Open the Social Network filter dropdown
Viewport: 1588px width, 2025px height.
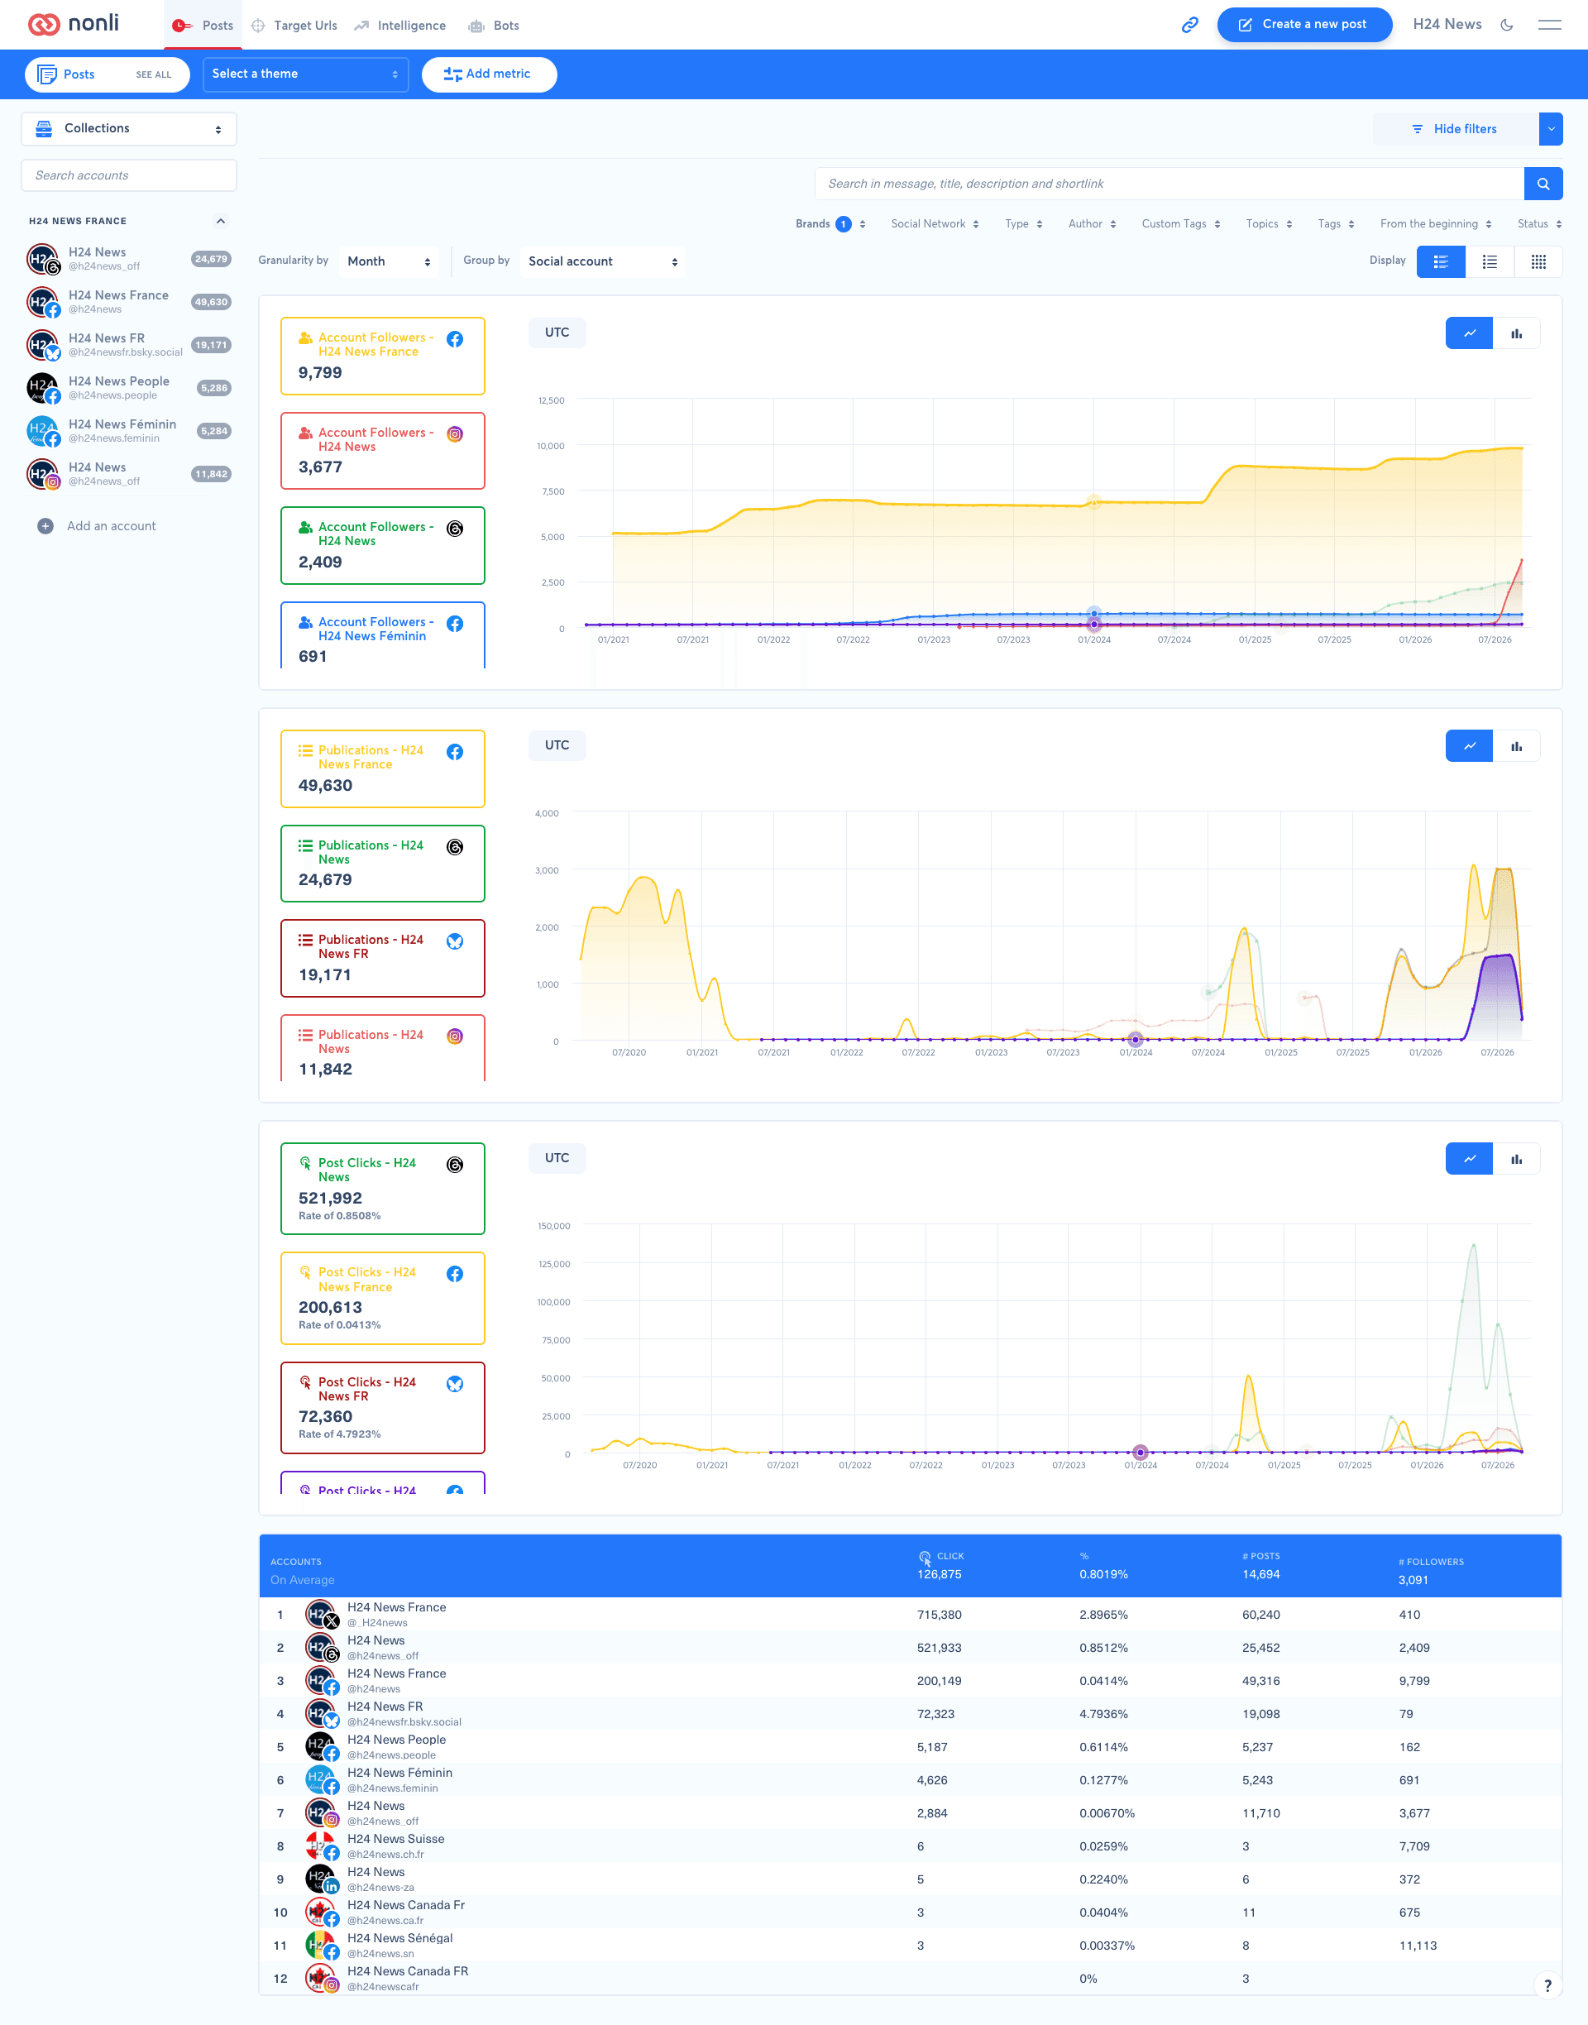[x=935, y=224]
